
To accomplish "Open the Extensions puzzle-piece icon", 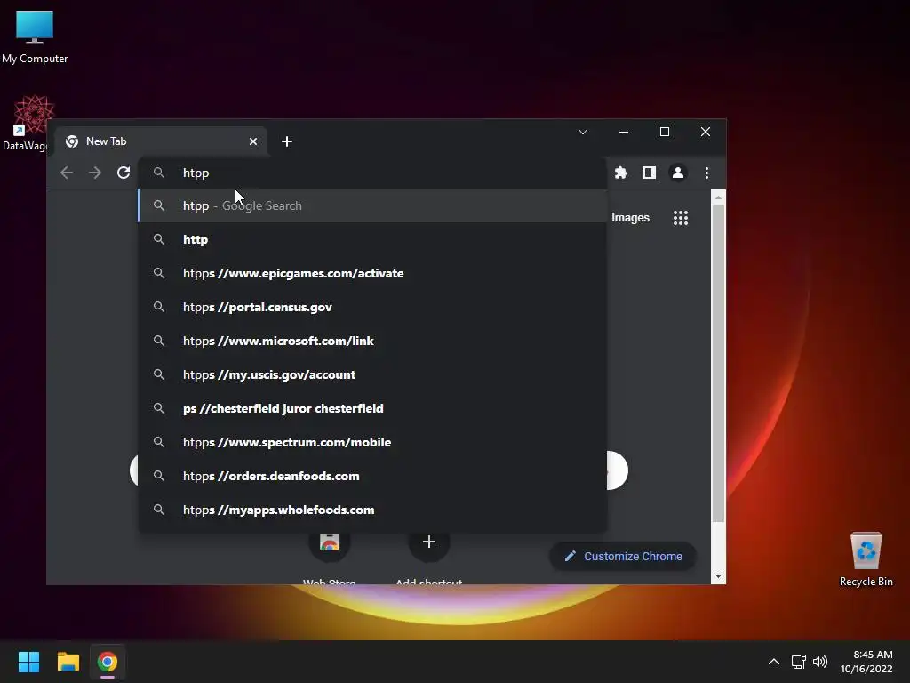I will 621,173.
